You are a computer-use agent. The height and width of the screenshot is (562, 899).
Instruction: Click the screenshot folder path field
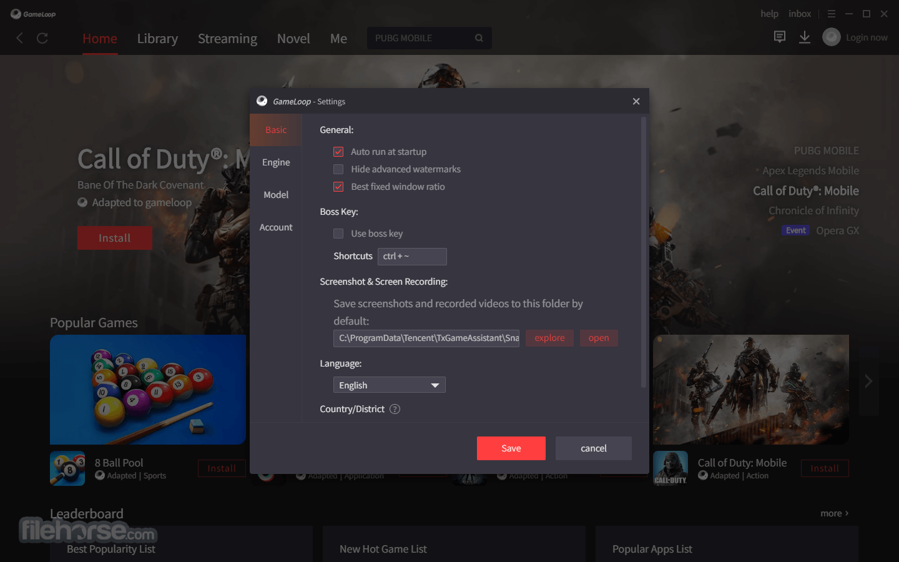tap(426, 338)
